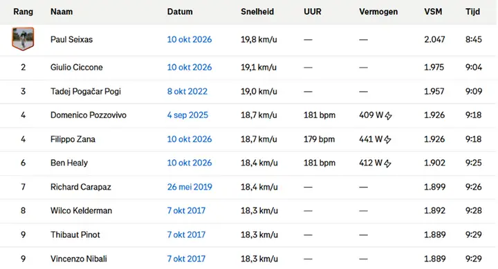The height and width of the screenshot is (269, 498).
Task: Select the name Richard Carapaz
Action: [81, 187]
